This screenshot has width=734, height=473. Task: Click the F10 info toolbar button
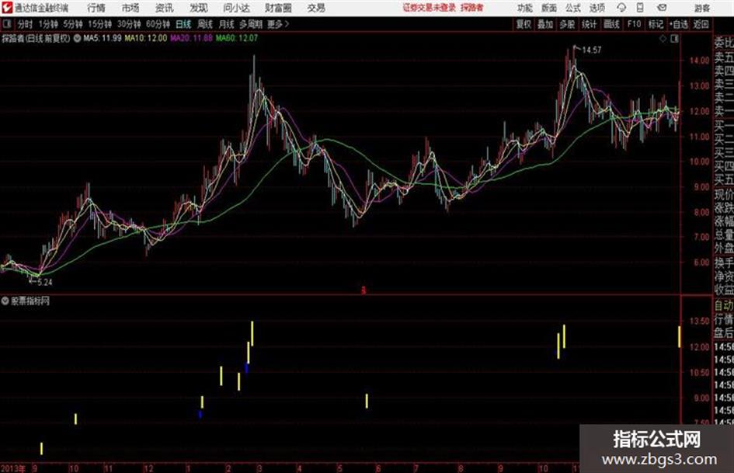click(634, 24)
